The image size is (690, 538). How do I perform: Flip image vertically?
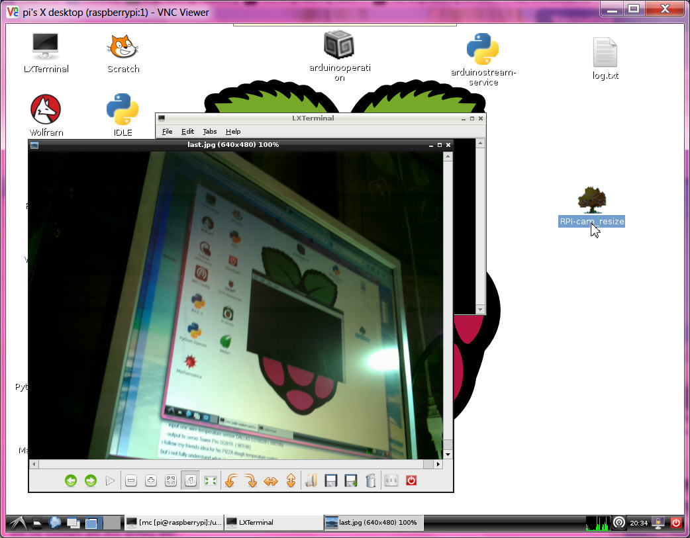[290, 481]
